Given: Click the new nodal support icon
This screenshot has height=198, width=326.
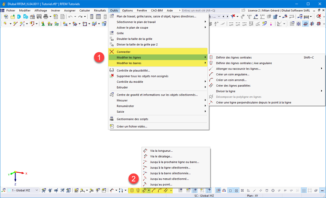Looking at the screenshot, I should [43, 24].
